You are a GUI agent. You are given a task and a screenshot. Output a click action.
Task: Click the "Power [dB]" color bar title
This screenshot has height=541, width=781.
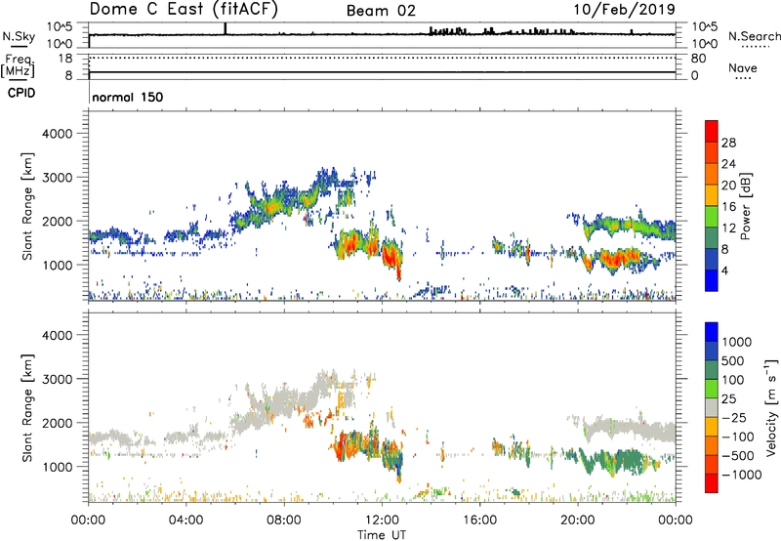pyautogui.click(x=745, y=206)
